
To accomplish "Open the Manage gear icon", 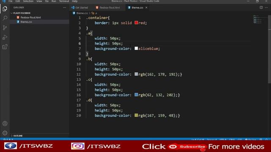I will point(5,133).
